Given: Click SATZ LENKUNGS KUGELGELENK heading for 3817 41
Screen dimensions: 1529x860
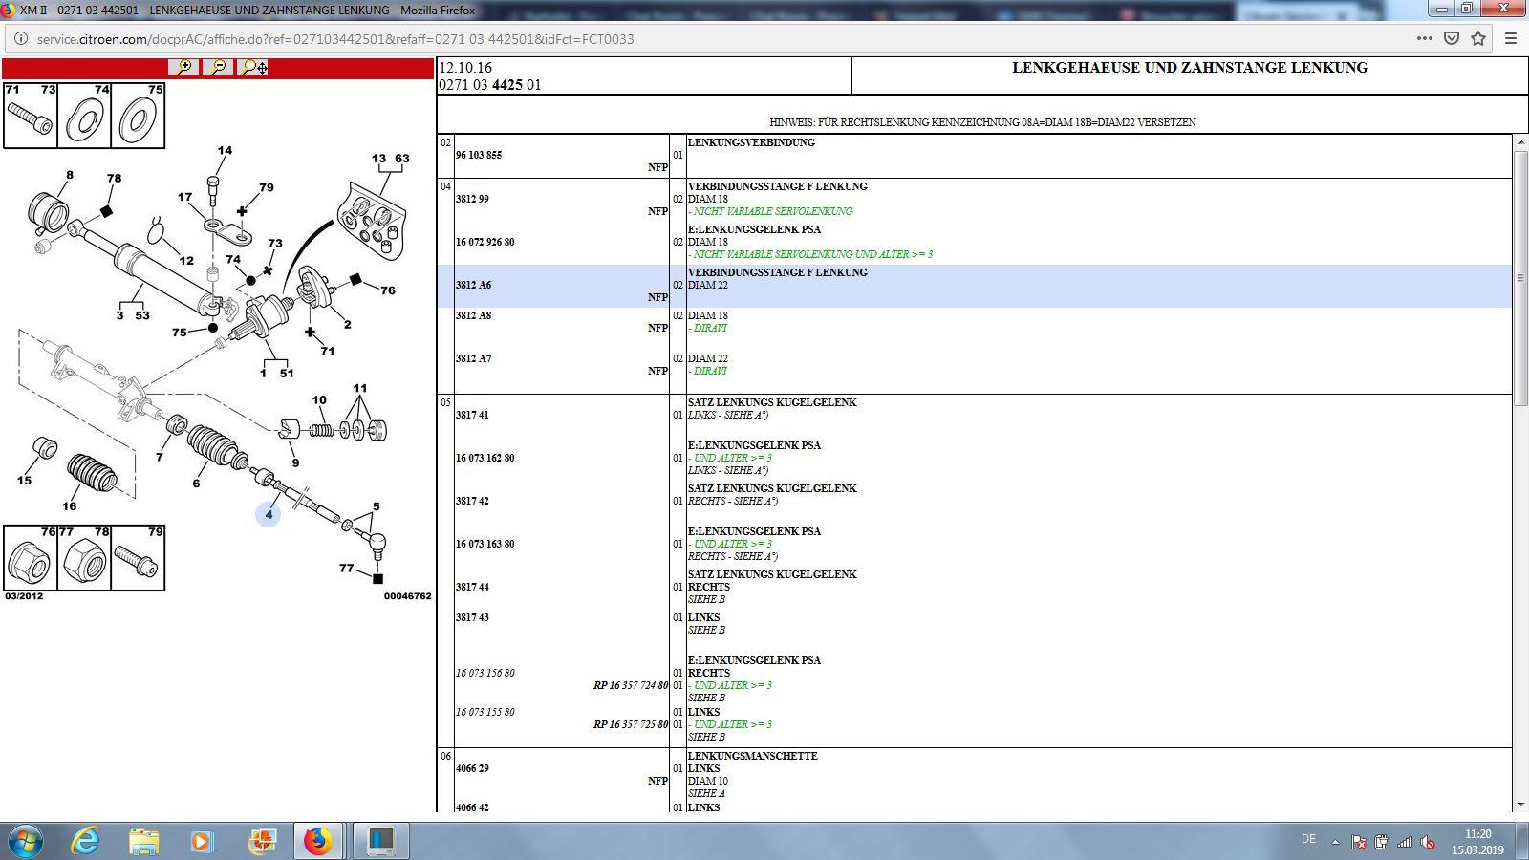Looking at the screenshot, I should [772, 402].
